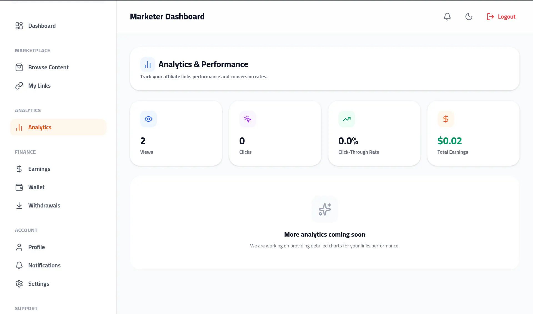The image size is (533, 314).
Task: Click the 0.0% click-through value
Action: click(348, 141)
